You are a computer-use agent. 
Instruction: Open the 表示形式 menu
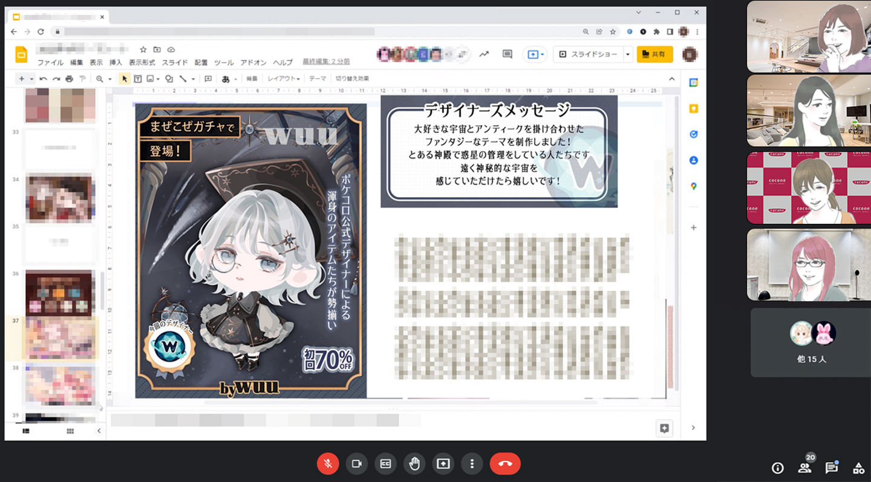tap(142, 62)
